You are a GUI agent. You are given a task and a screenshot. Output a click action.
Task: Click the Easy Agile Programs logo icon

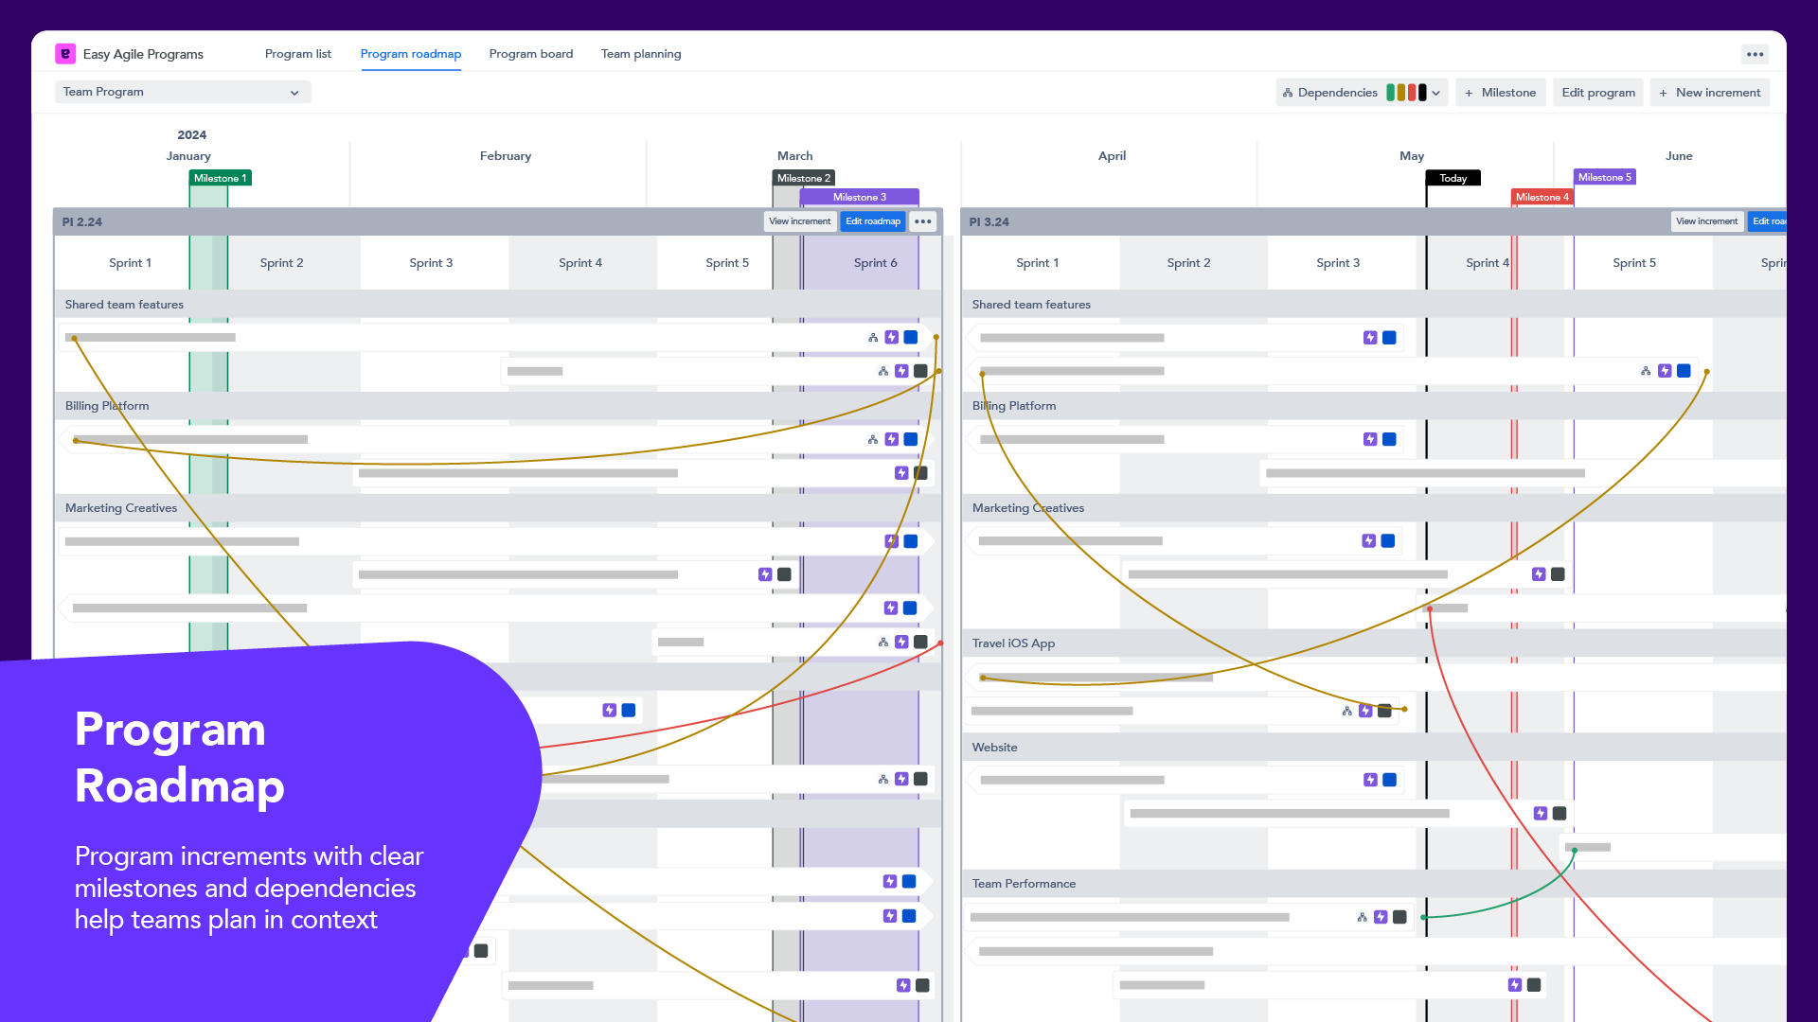(64, 54)
